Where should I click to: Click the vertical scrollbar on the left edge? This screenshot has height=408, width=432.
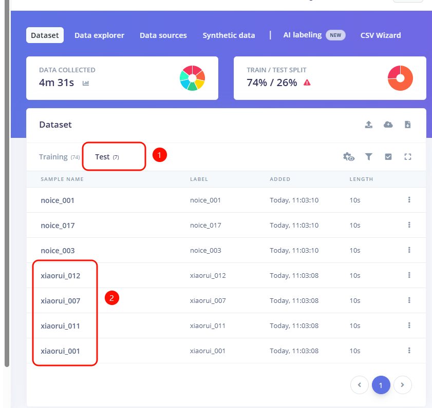[7, 179]
